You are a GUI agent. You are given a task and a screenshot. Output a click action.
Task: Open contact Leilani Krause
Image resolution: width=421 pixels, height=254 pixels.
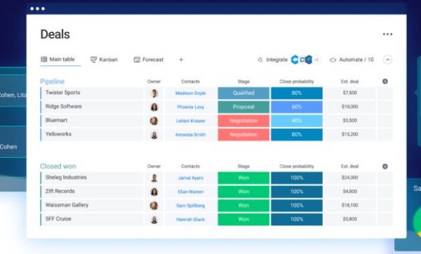[x=190, y=121]
